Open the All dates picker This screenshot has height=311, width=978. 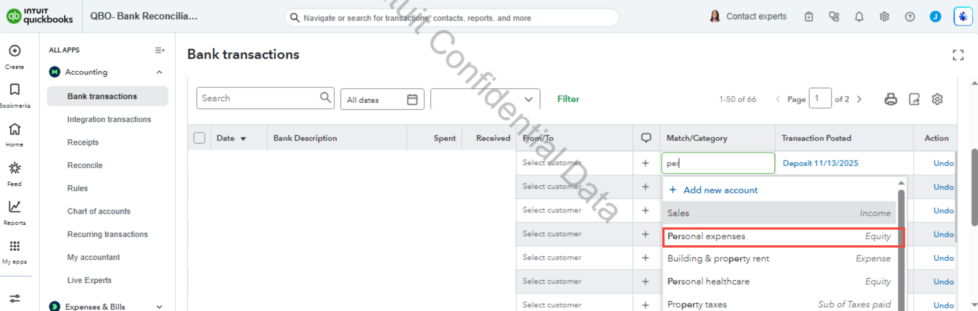pyautogui.click(x=382, y=100)
